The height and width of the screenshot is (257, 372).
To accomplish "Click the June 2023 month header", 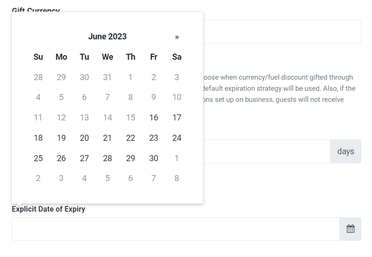I will click(108, 37).
